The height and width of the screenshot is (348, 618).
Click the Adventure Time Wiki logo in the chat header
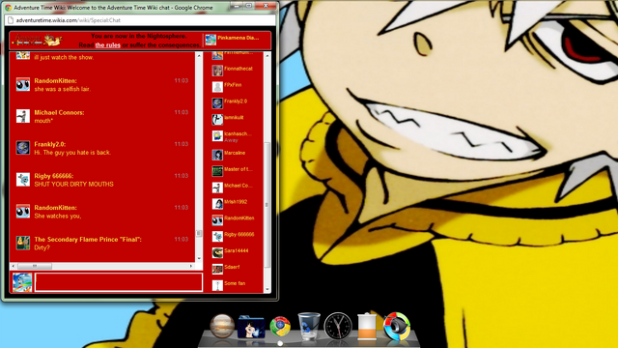tap(38, 40)
